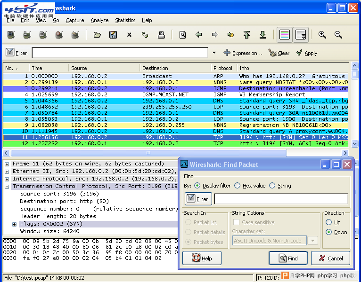Restart the capture via toolbar icon

[x=75, y=35]
